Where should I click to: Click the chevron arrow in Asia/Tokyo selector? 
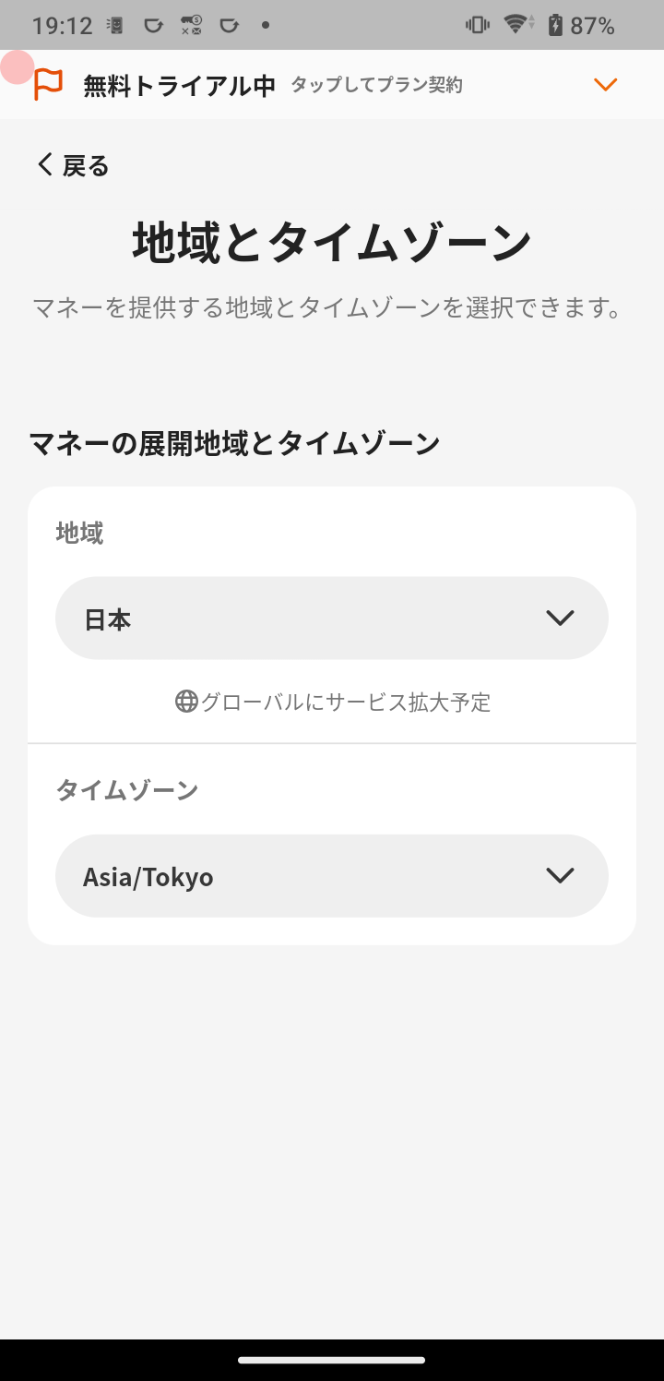(x=560, y=876)
